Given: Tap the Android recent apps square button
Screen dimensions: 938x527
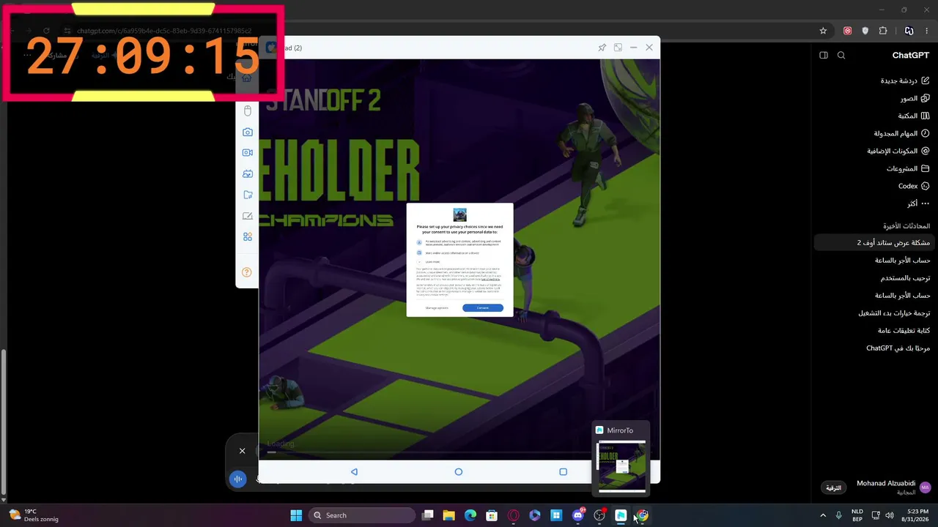Looking at the screenshot, I should (564, 472).
